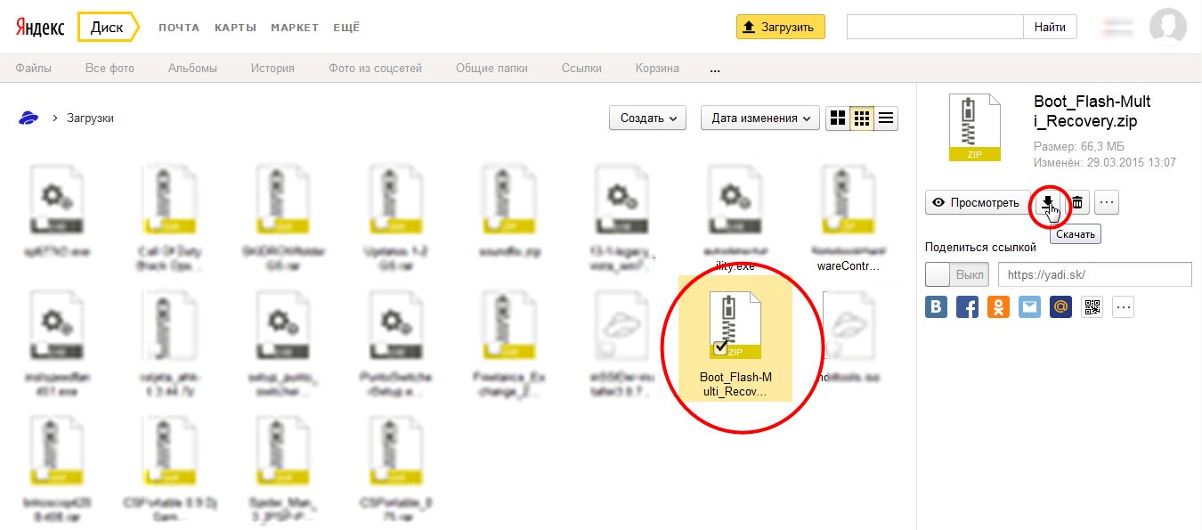The image size is (1202, 530).
Task: Switch to large tiles view
Action: 837,118
